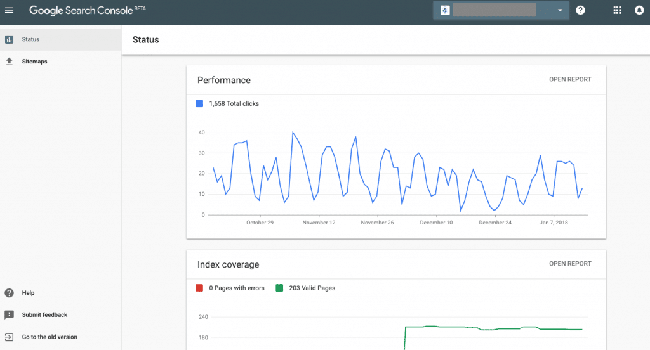Screen dimensions: 650x350
Task: Click the green Valid Pages legend swatch
Action: click(x=279, y=288)
